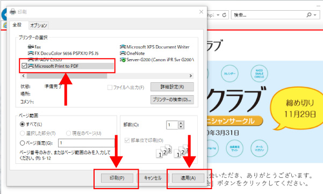Increase copies with the up stepper
This screenshot has width=323, height=194.
(181, 123)
